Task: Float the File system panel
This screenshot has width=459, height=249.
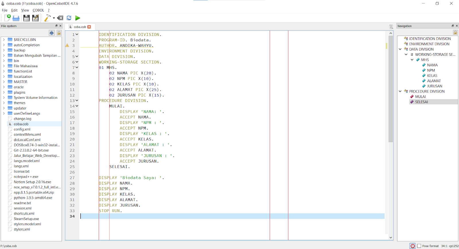Action: click(x=57, y=26)
